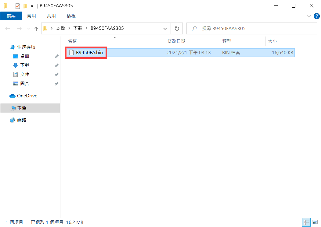Open the 檢視 ribbon tab
Image resolution: width=321 pixels, height=227 pixels.
coord(71,16)
